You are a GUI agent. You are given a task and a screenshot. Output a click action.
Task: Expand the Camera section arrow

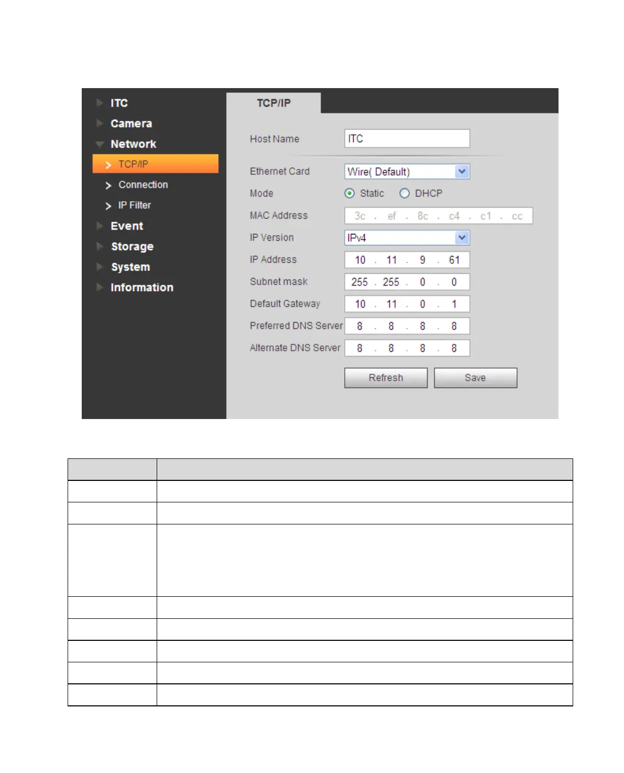pyautogui.click(x=100, y=123)
